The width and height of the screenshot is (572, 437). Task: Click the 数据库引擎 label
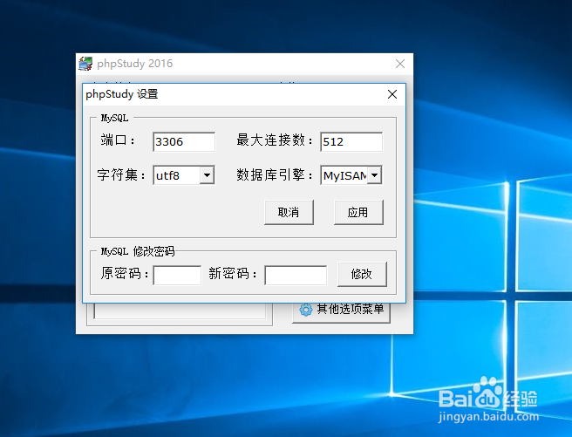point(274,175)
